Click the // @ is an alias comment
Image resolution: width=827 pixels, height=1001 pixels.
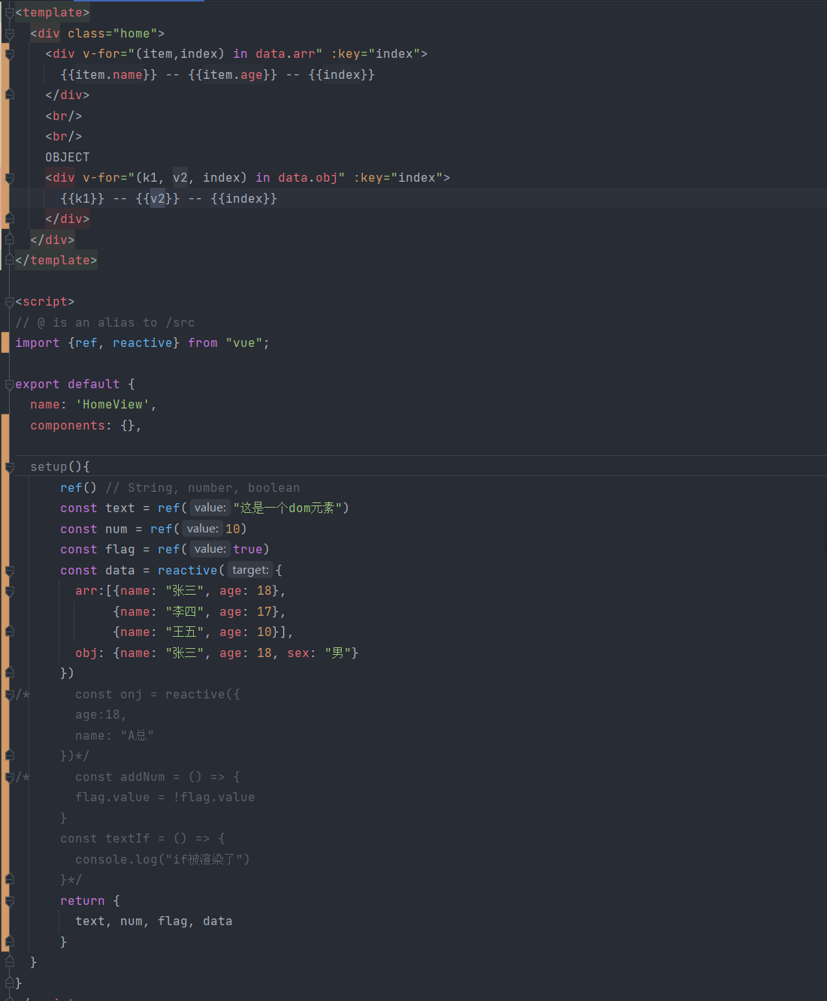pyautogui.click(x=105, y=323)
